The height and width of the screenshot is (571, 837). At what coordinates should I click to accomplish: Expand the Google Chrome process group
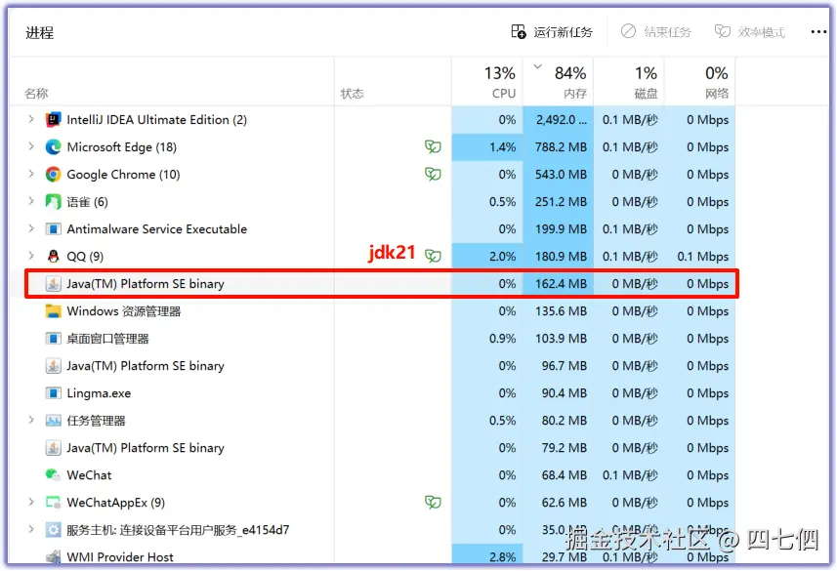pos(31,174)
